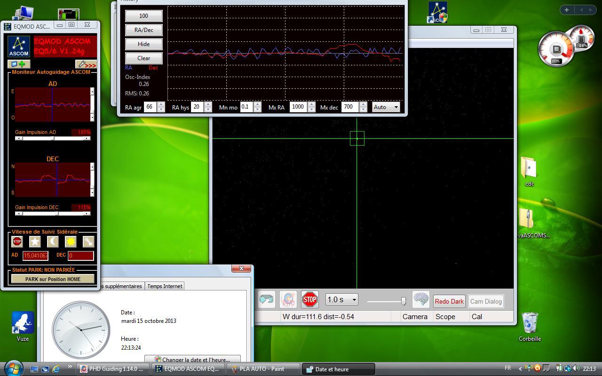The image size is (602, 376).
Task: Open PHD exposure duration 1.0 s dropdown
Action: [x=342, y=299]
